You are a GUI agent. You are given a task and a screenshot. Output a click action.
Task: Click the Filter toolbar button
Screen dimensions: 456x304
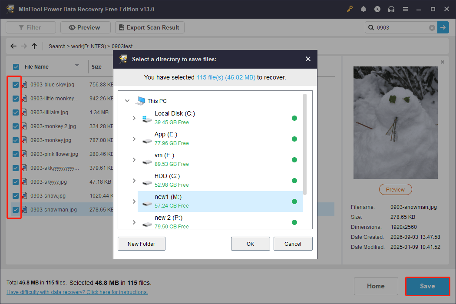31,27
